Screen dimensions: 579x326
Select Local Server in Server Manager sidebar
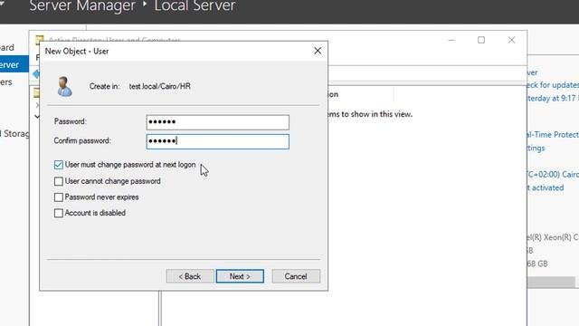tap(14, 64)
